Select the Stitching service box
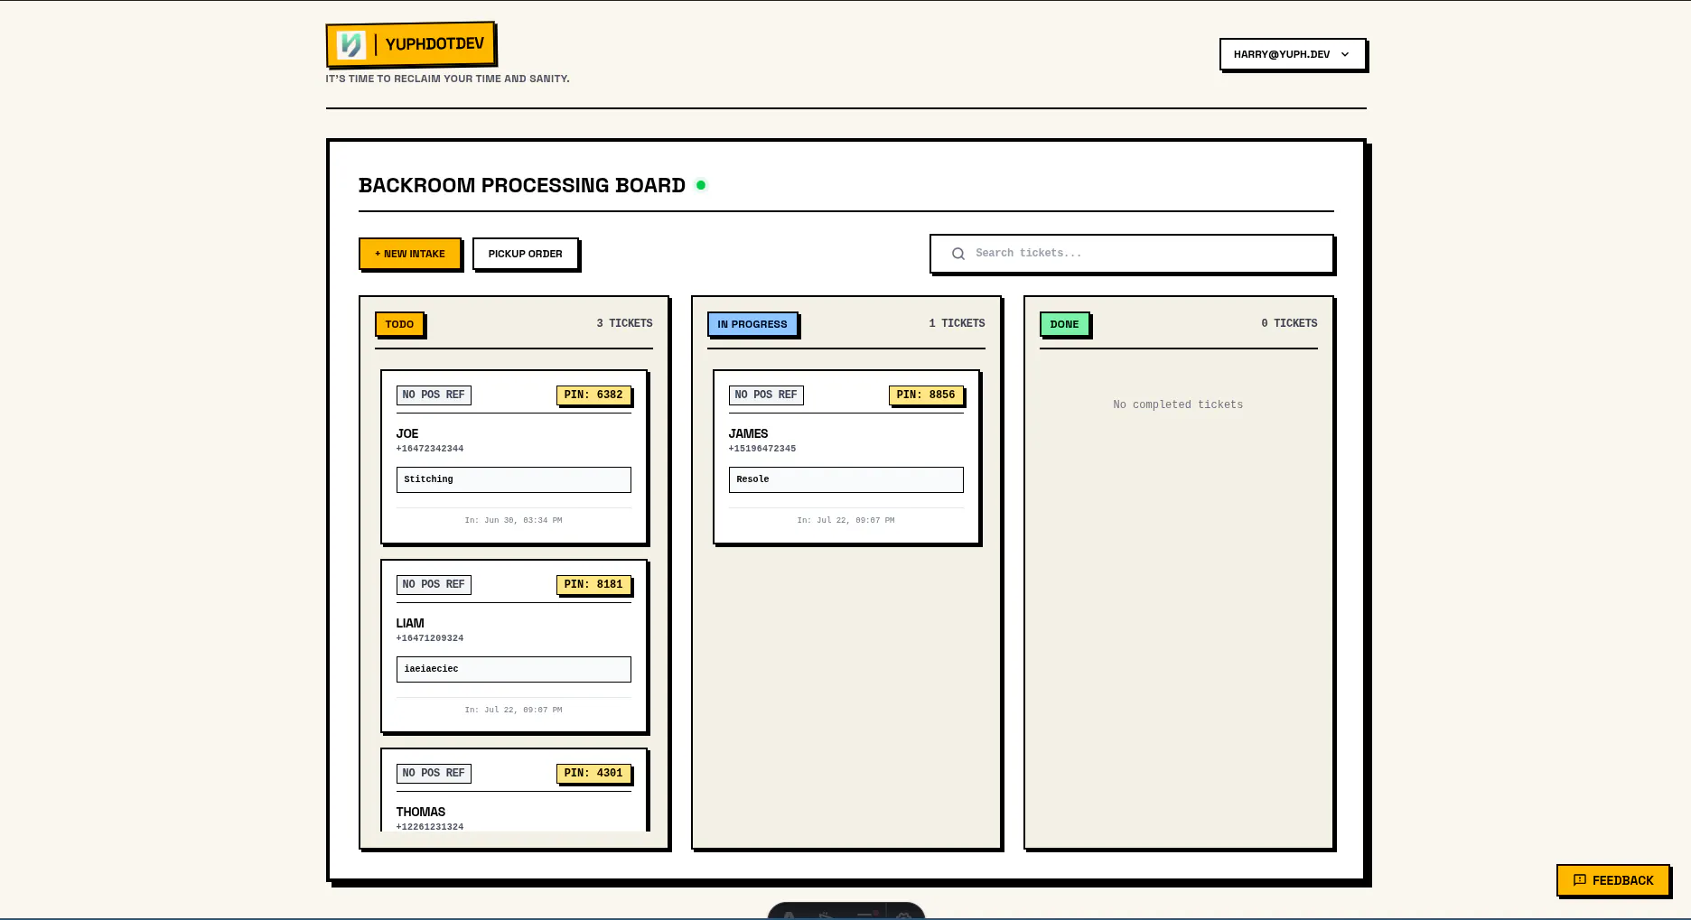 (x=514, y=479)
